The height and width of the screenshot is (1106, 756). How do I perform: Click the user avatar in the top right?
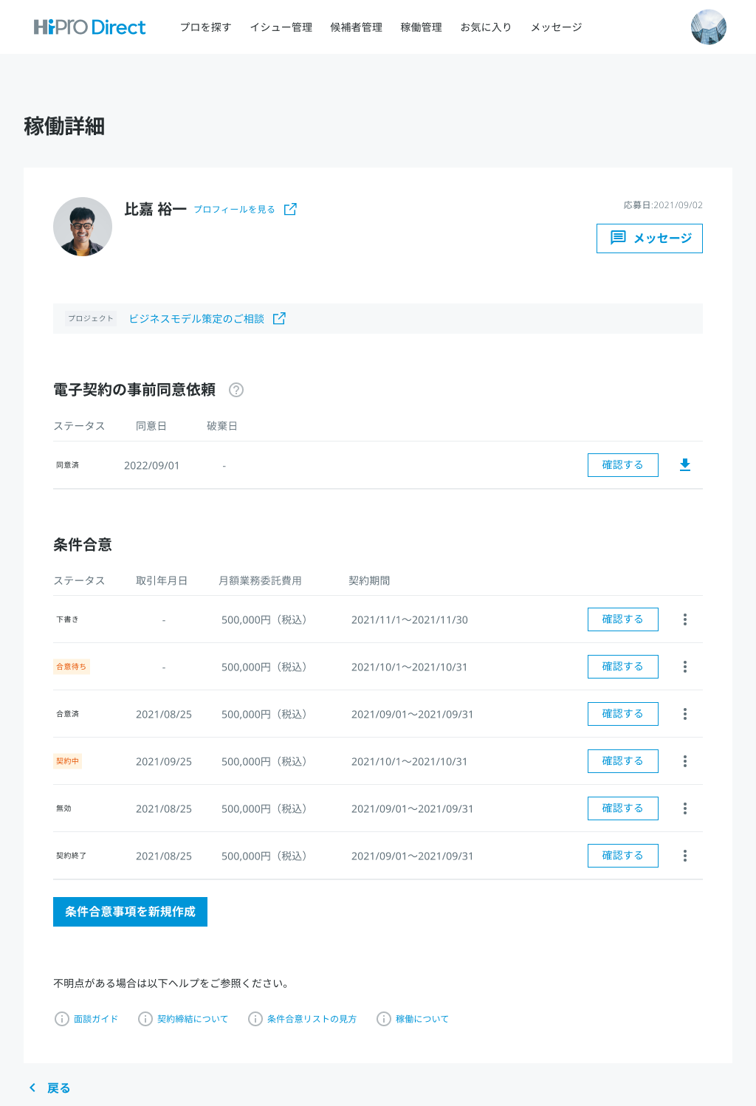coord(708,27)
